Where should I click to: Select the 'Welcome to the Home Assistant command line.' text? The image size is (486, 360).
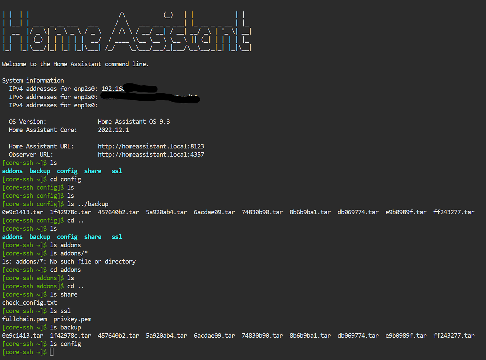tap(75, 64)
